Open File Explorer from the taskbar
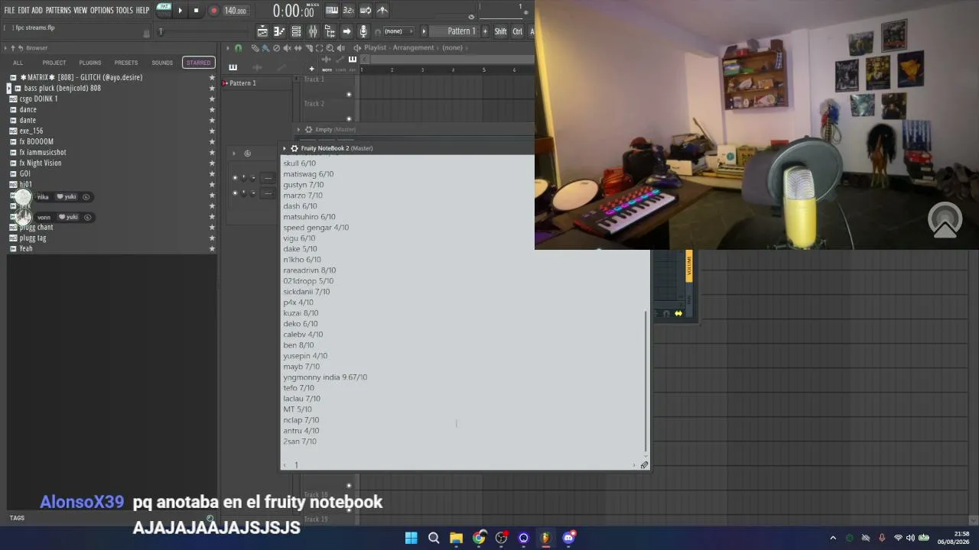Screen dimensions: 979x550 [x=456, y=538]
